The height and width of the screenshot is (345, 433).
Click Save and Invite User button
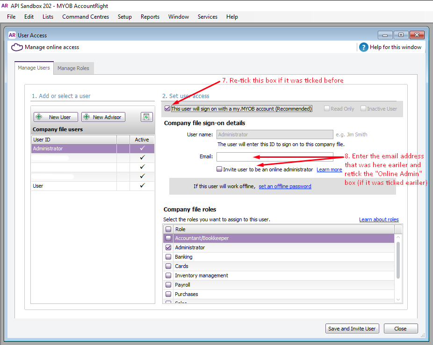click(x=352, y=329)
